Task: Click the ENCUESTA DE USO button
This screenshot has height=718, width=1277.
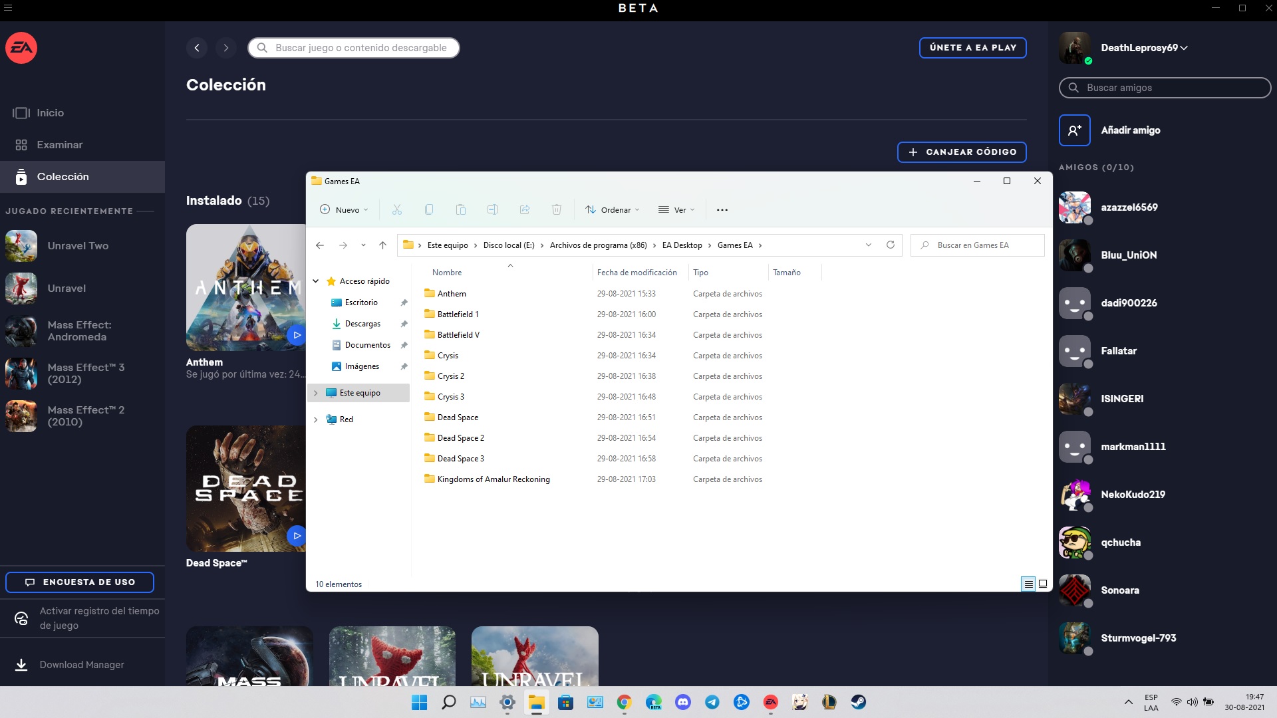Action: click(x=80, y=582)
